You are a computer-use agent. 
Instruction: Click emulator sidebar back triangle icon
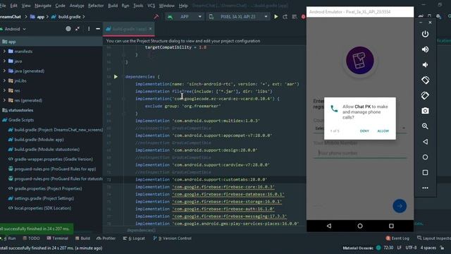coord(425,142)
